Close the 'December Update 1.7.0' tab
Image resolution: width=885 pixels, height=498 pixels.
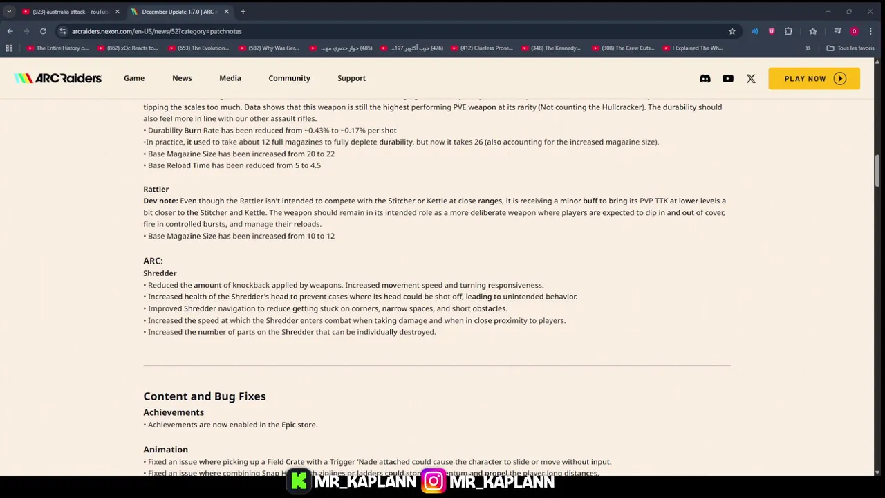pyautogui.click(x=226, y=12)
